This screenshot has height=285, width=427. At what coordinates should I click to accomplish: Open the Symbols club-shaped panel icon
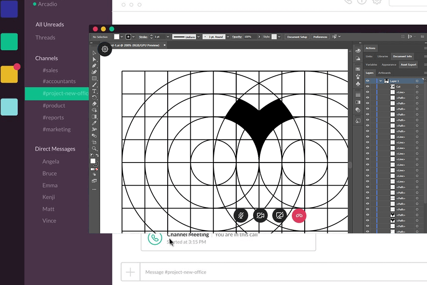358,84
